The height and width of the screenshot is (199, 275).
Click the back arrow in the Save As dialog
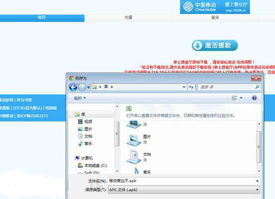click(73, 87)
